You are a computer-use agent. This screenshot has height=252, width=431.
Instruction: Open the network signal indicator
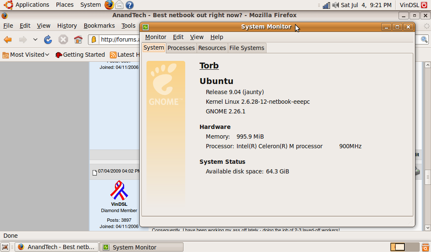pos(327,5)
